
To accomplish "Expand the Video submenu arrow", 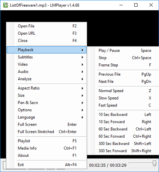I will tap(82, 64).
